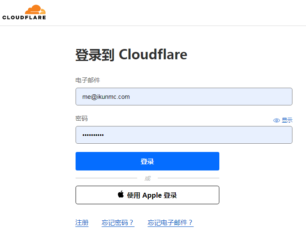The image size is (306, 231).
Task: Click the 登录到 Cloudflare heading
Action: [x=131, y=55]
